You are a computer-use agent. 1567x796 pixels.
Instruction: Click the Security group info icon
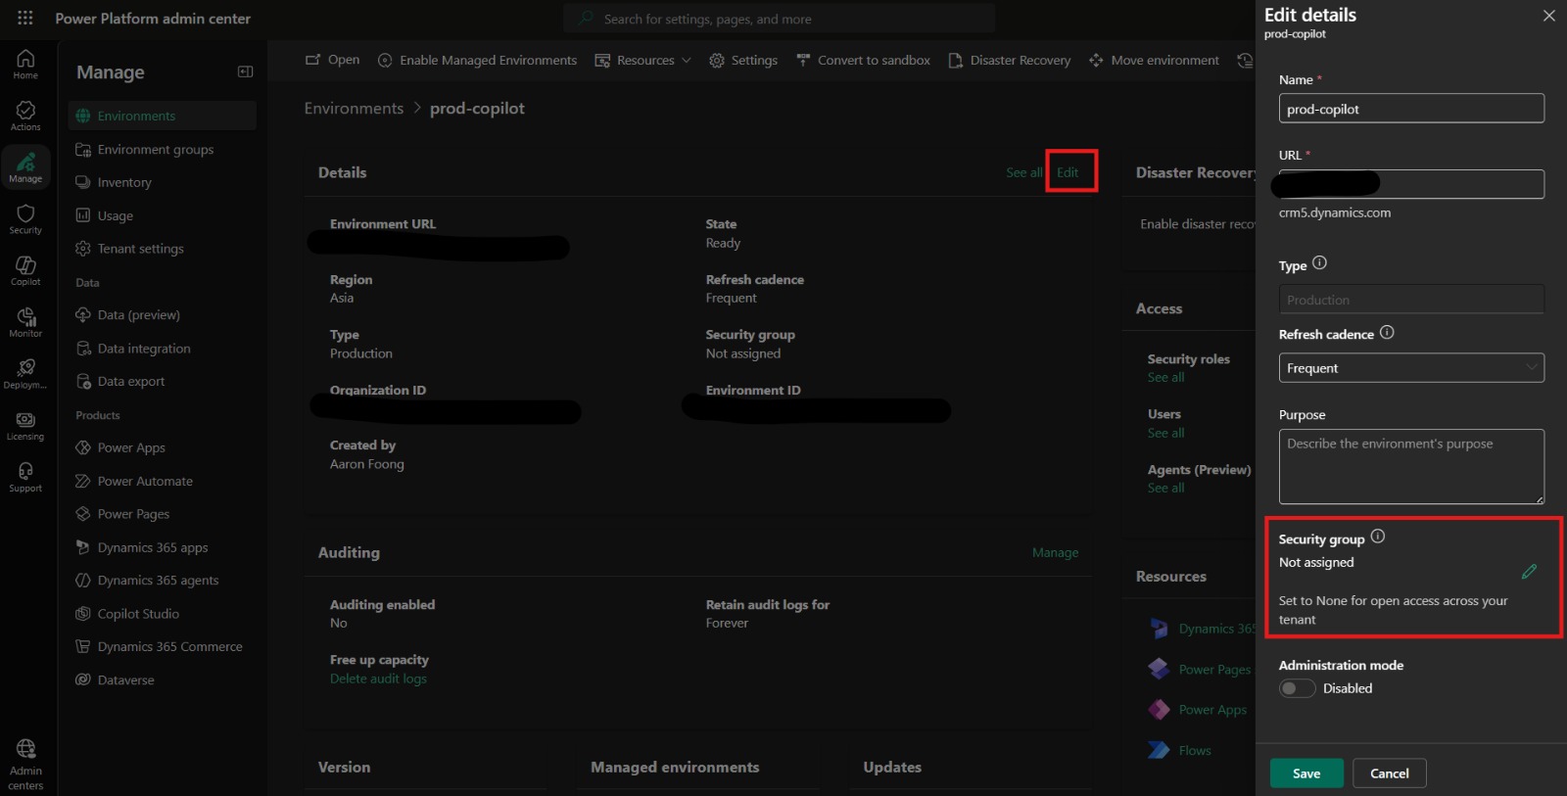(1378, 536)
